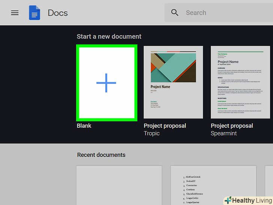Open the hamburger main menu
The height and width of the screenshot is (205, 273).
[x=15, y=13]
